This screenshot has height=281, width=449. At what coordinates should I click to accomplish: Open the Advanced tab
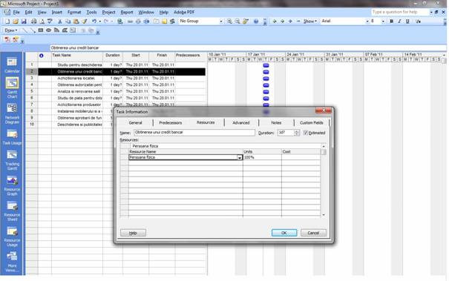240,123
